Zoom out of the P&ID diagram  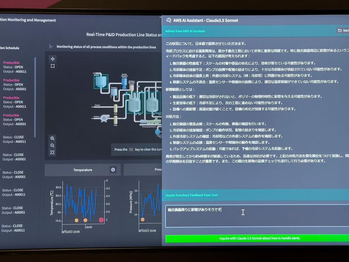pyautogui.click(x=52, y=145)
